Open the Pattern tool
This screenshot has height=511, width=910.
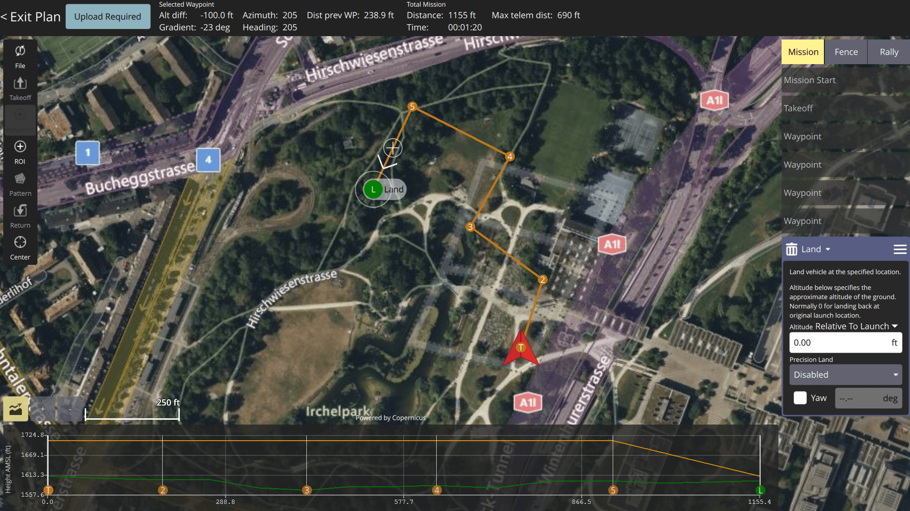(x=20, y=184)
